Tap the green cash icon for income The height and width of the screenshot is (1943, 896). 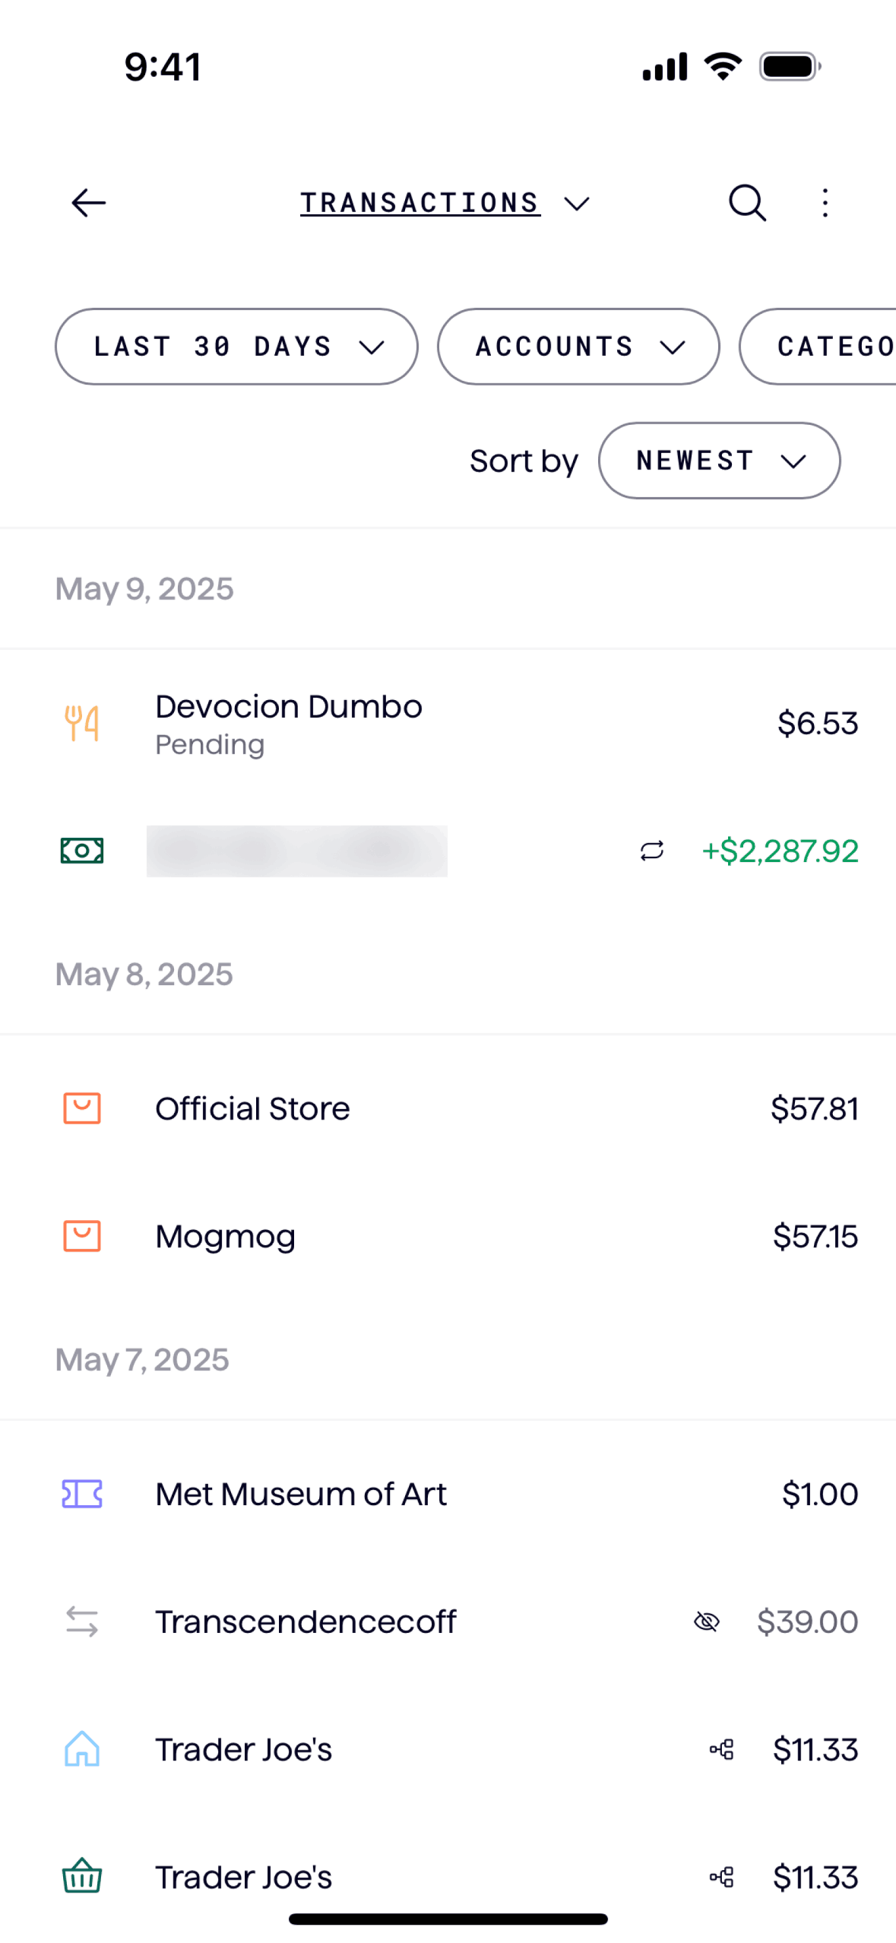(x=82, y=851)
